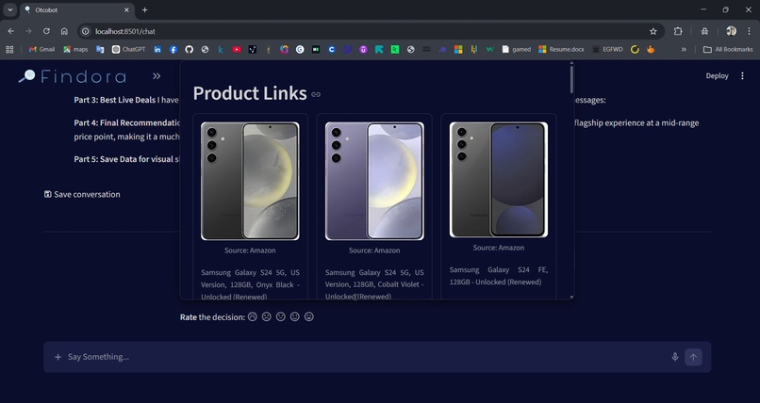Start voice input with the microphone
Viewport: 760px width, 403px height.
(x=675, y=357)
